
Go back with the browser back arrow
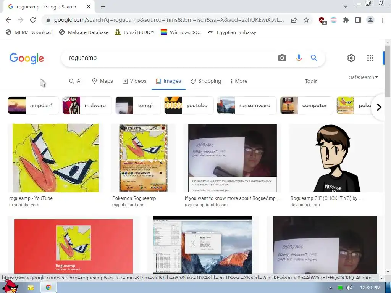click(8, 20)
